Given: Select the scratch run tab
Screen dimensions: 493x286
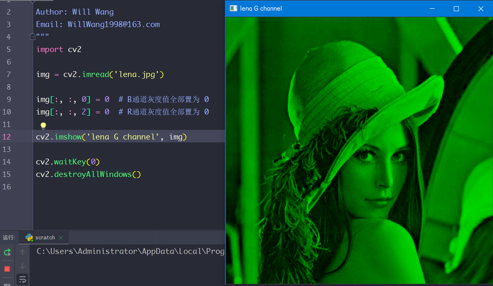Looking at the screenshot, I should pos(44,237).
